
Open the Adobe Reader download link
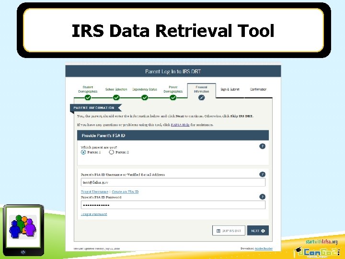point(264,248)
